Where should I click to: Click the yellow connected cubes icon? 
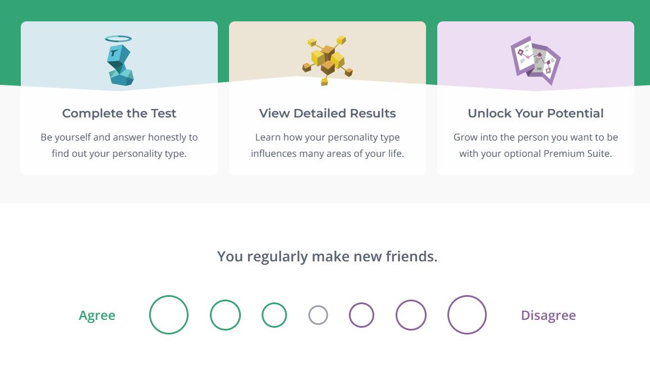click(328, 61)
